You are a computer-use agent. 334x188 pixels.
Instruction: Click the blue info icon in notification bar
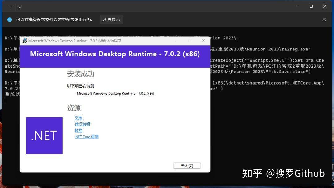tap(10, 20)
